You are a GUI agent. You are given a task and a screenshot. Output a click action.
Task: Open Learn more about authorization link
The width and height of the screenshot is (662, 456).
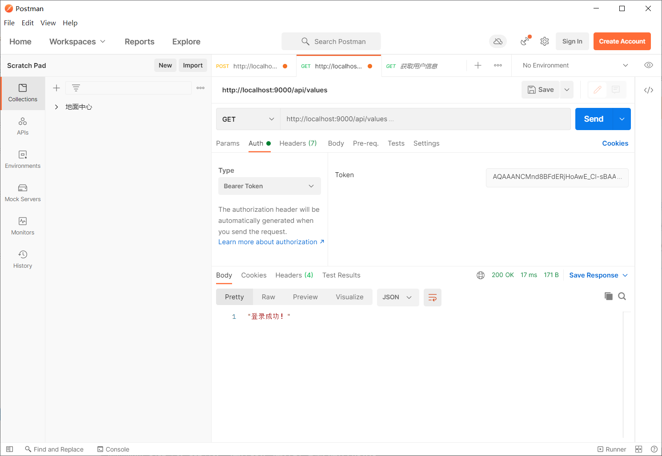[x=271, y=242]
